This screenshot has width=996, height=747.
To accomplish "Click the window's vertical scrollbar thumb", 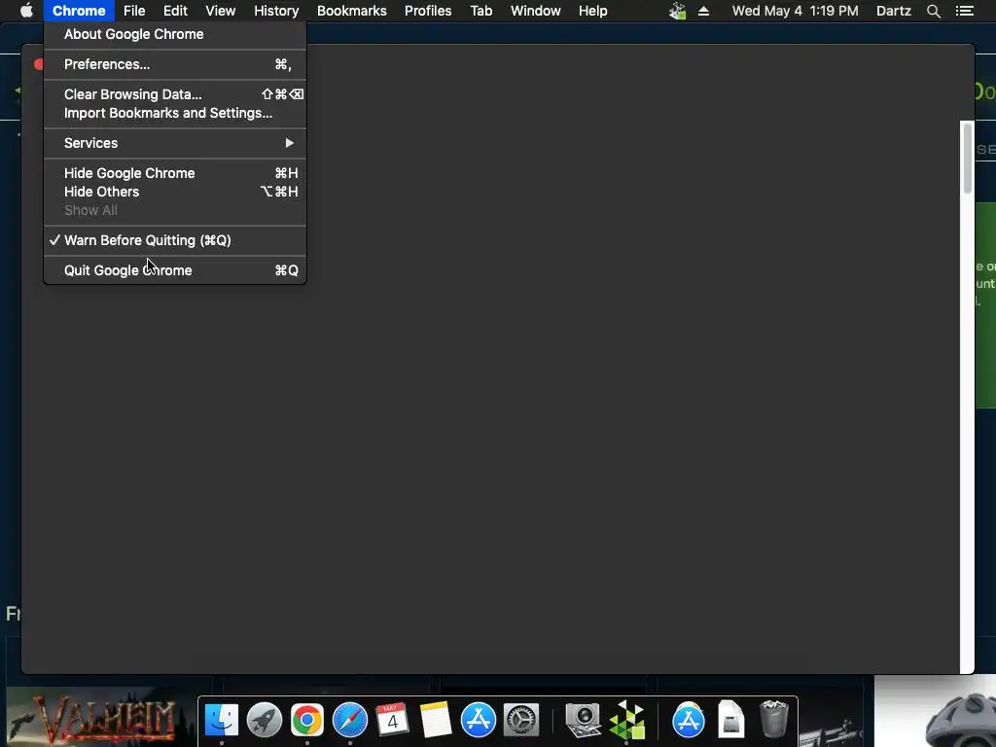I will tap(968, 158).
